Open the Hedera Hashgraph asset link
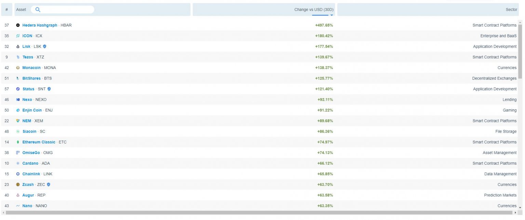525x220 pixels. tap(40, 25)
